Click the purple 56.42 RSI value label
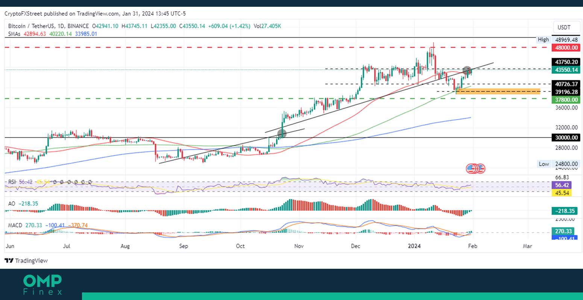The width and height of the screenshot is (583, 300). pos(562,185)
